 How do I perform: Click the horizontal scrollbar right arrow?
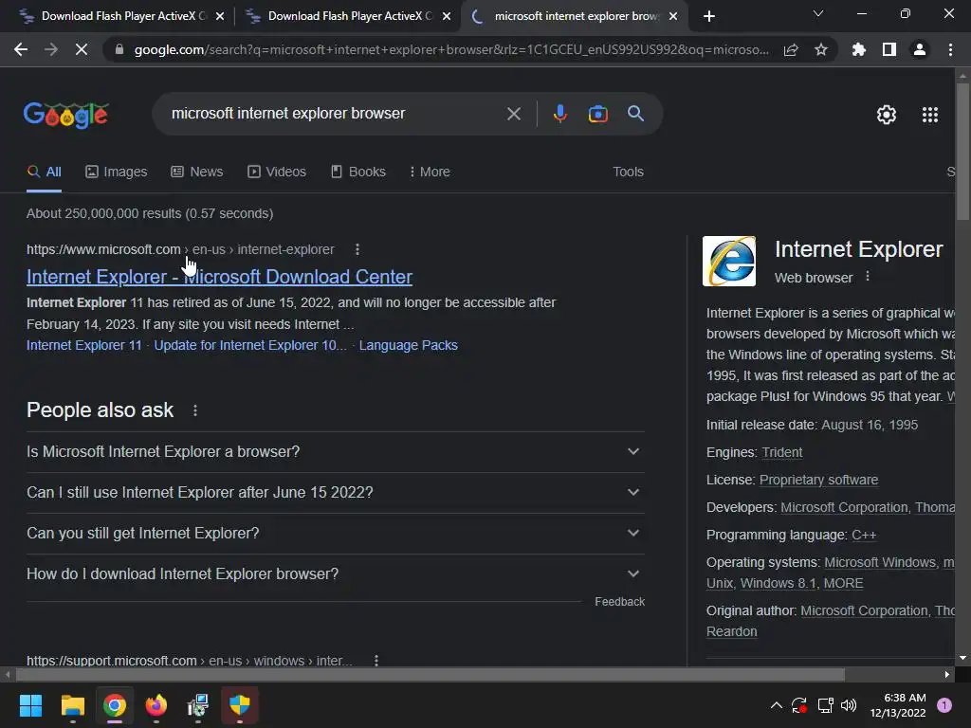[947, 674]
